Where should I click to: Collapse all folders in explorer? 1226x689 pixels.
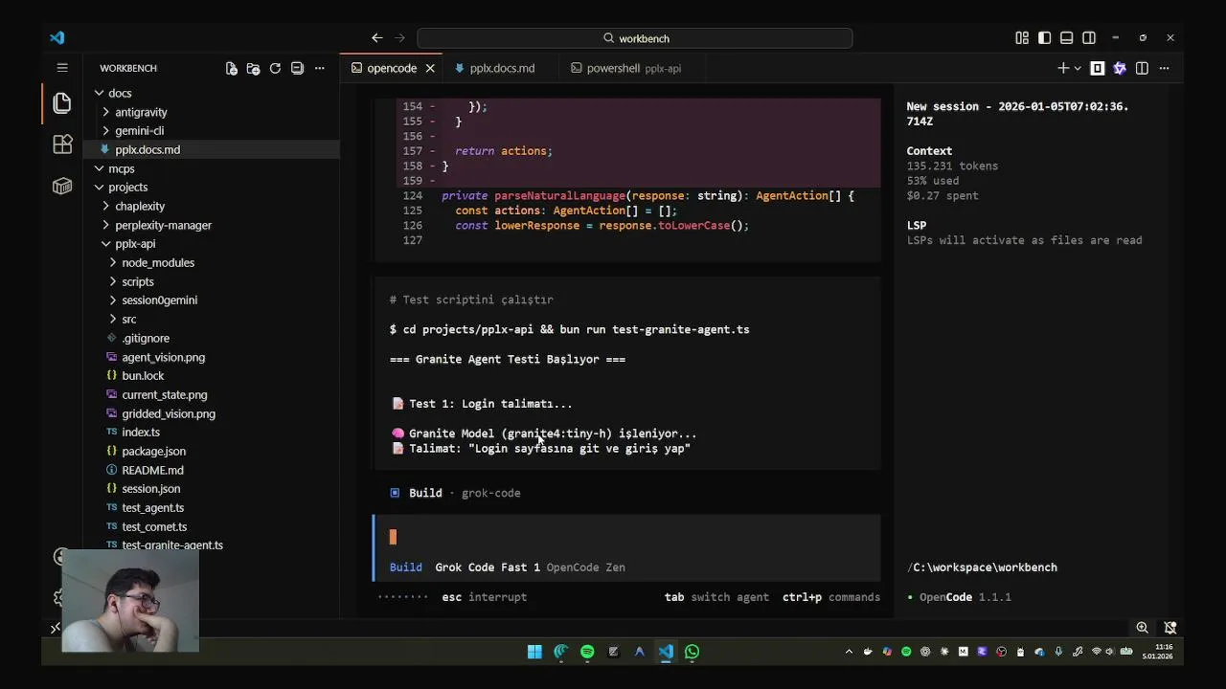297,68
